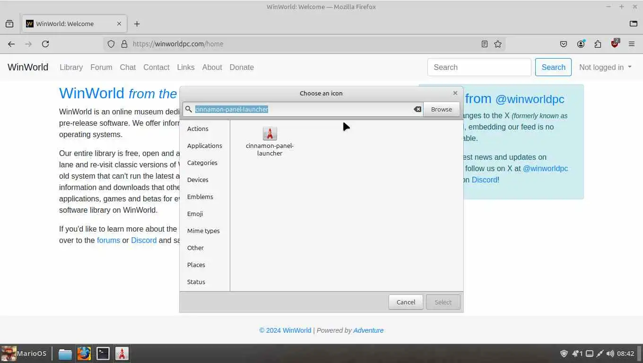
Task: Open the Adventure footer link
Action: tap(368, 330)
